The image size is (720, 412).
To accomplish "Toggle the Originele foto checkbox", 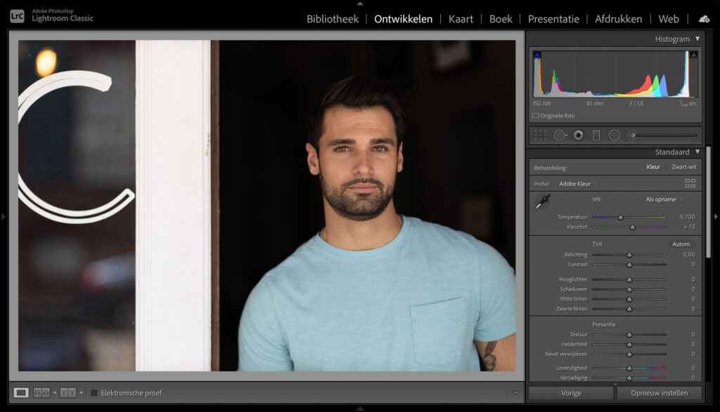I will 535,116.
